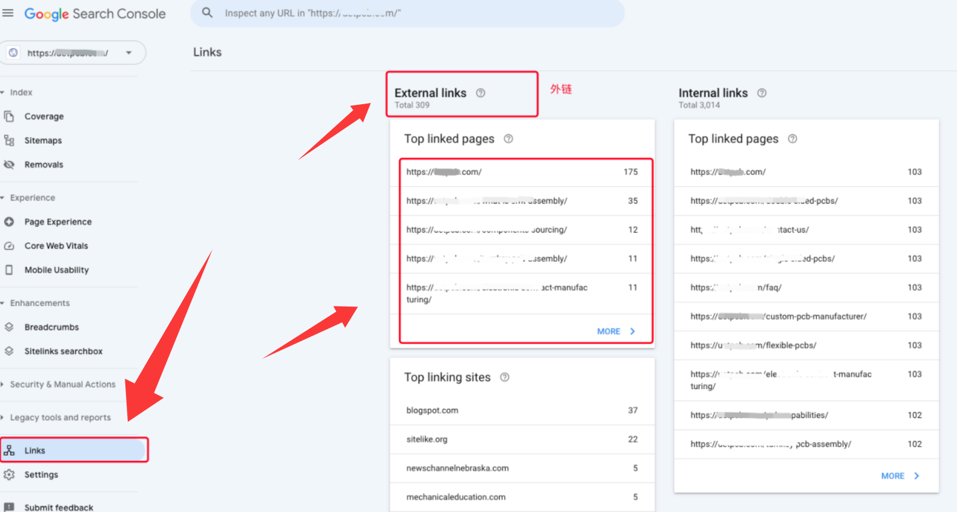Image resolution: width=957 pixels, height=512 pixels.
Task: Click the External links help icon
Action: click(x=480, y=93)
